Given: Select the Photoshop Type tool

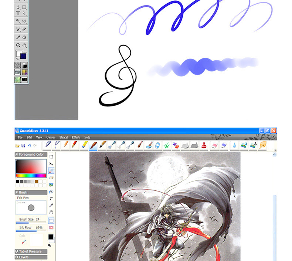Looking at the screenshot, I should pos(18,13).
